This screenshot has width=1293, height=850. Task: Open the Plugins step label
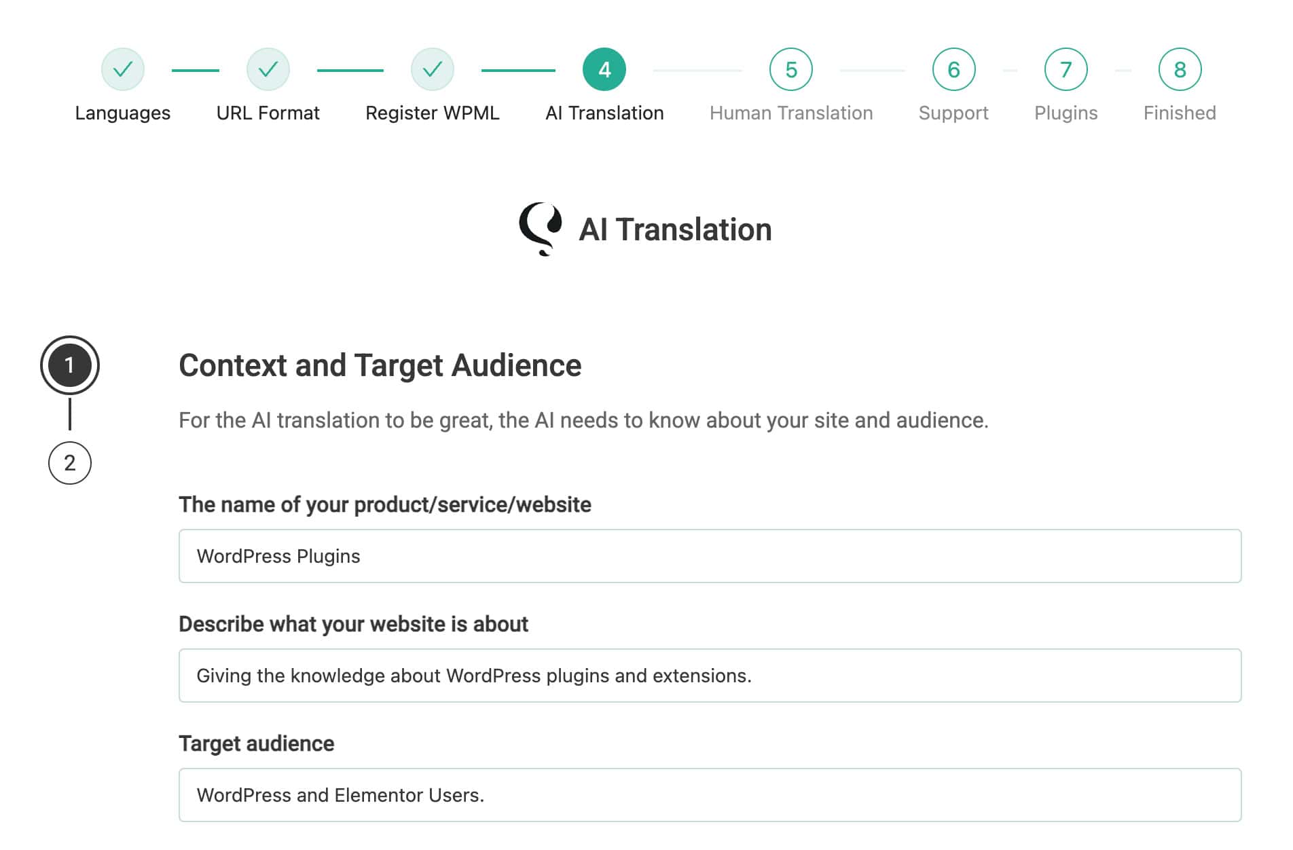1066,113
